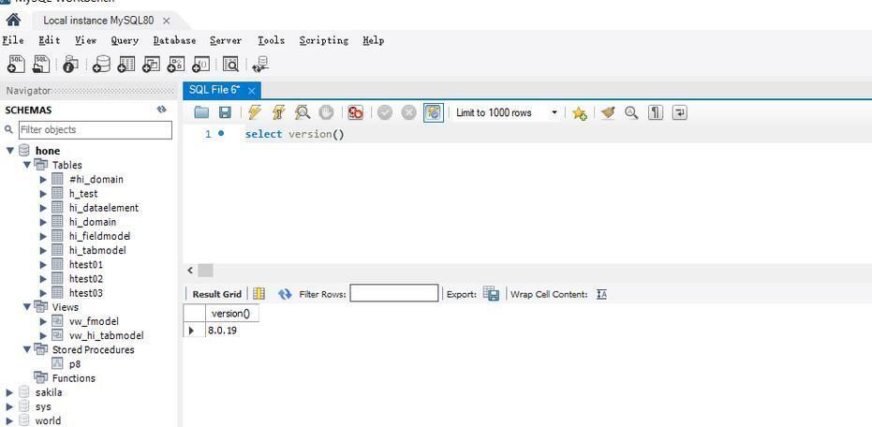Screen dimensions: 872x427
Task: Close the SQL File 6 tab
Action: tap(251, 91)
